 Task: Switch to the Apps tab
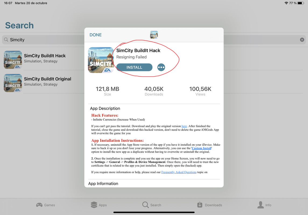[99, 205]
